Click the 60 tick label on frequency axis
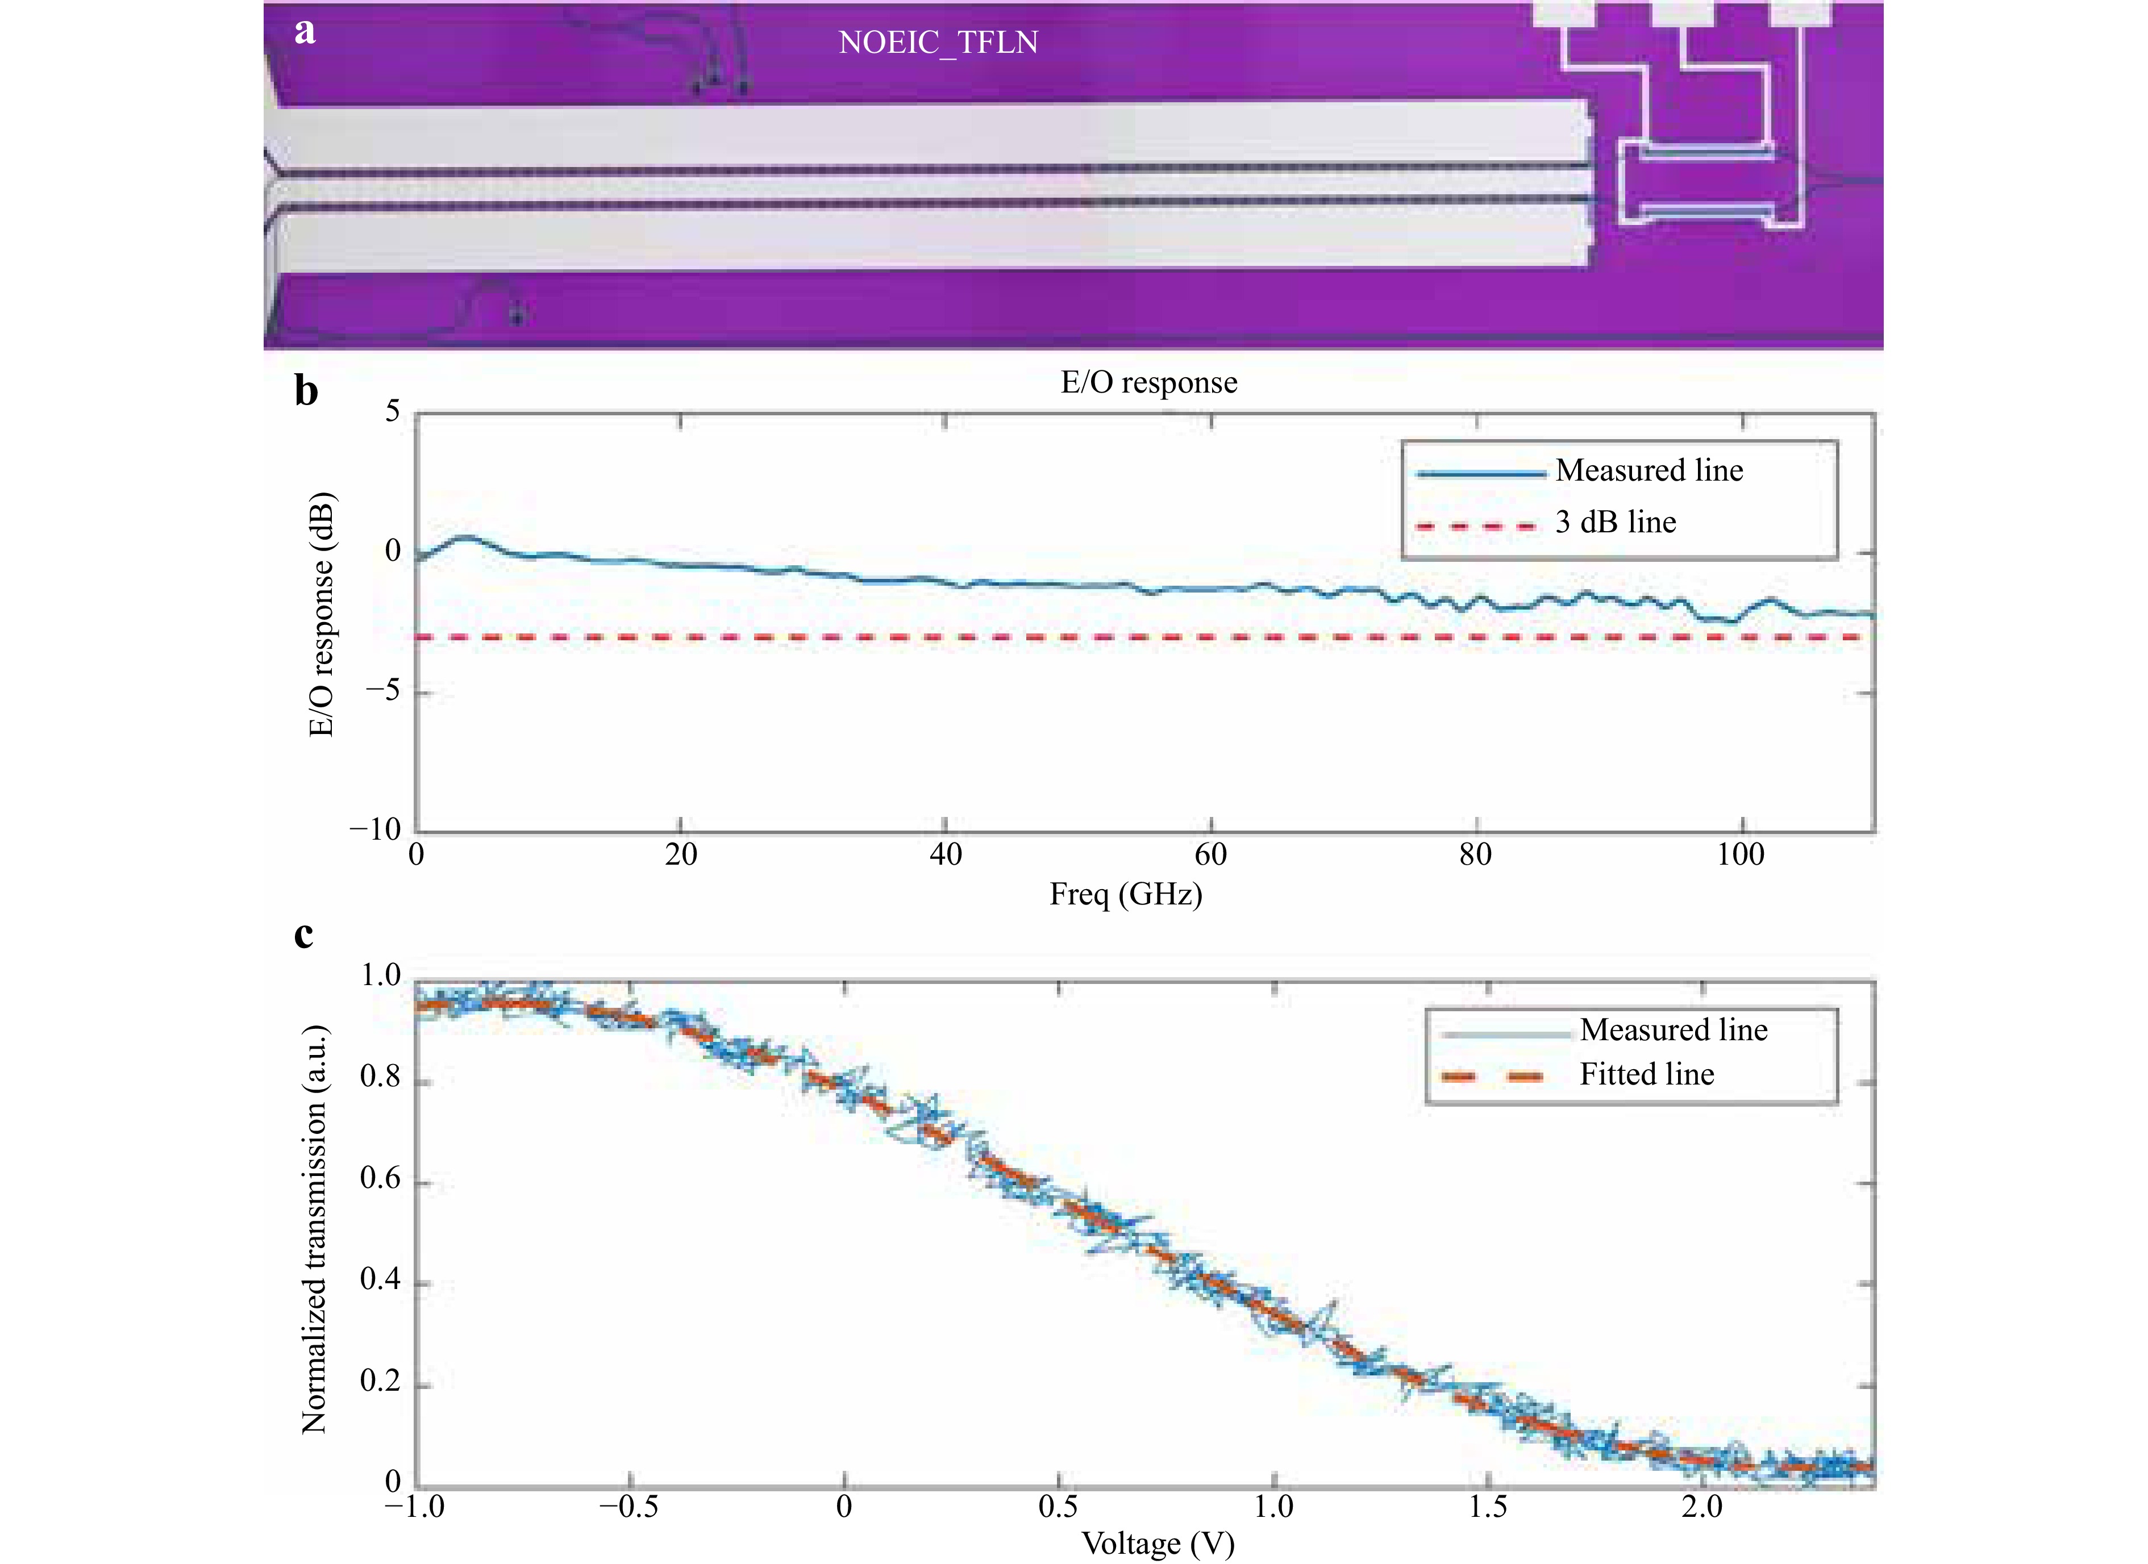 (1209, 856)
